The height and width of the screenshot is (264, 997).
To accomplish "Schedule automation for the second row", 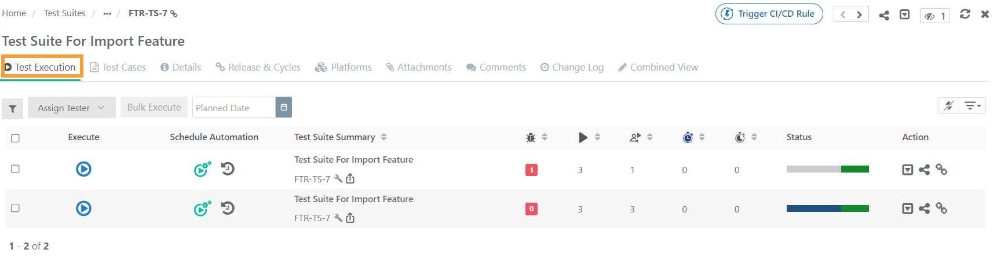I will [x=202, y=208].
